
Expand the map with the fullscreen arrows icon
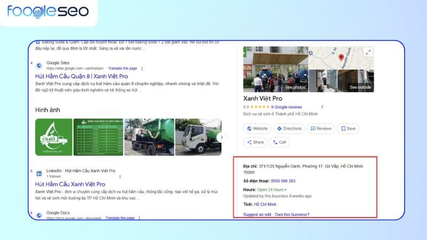coord(368,52)
